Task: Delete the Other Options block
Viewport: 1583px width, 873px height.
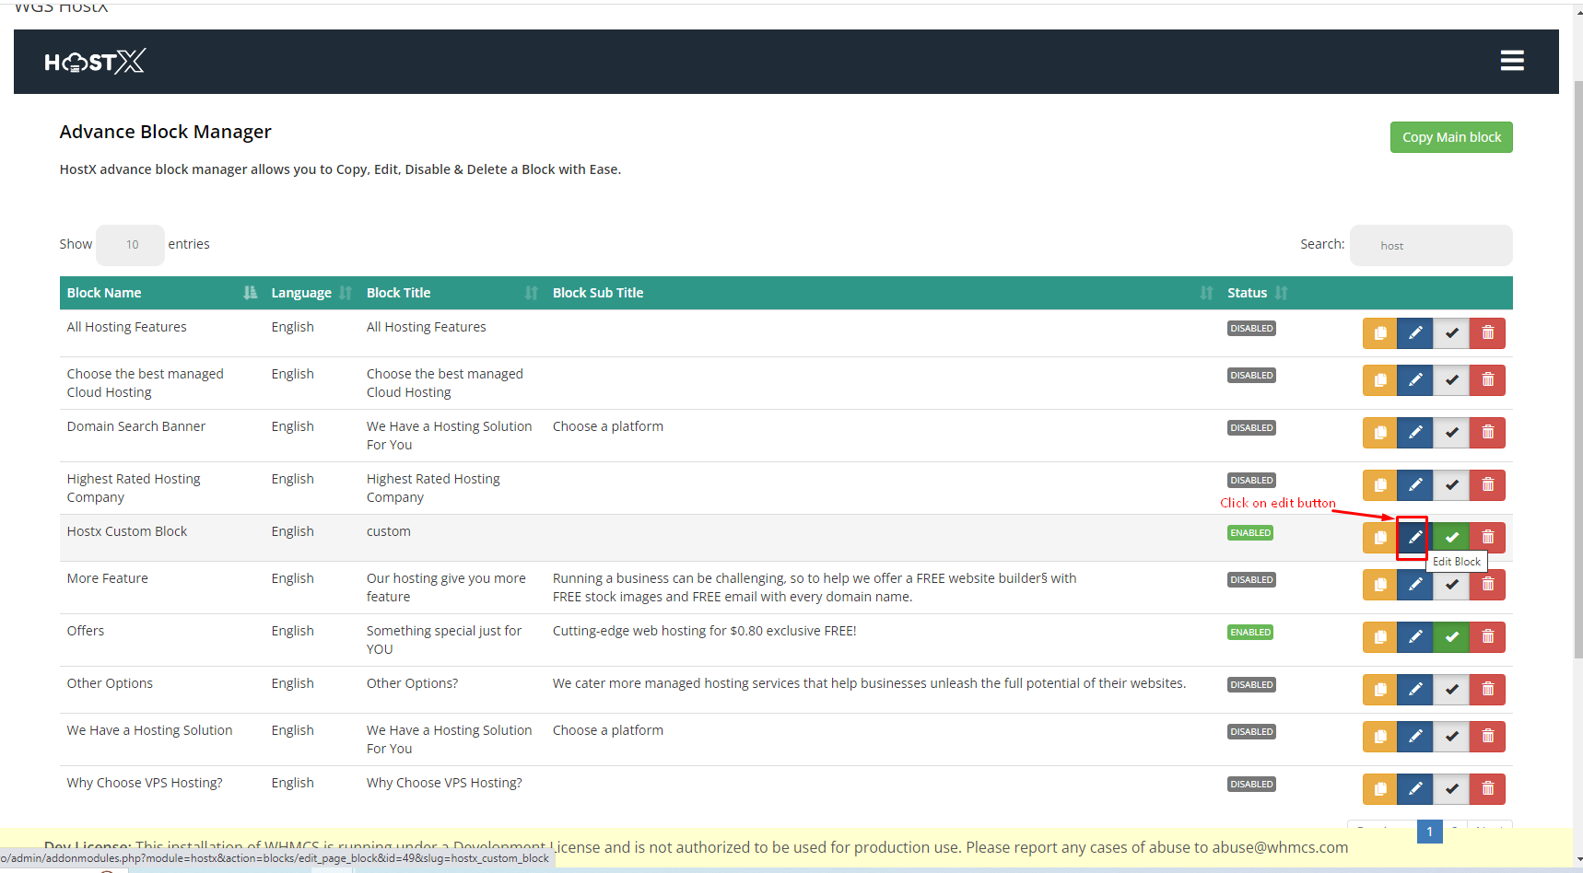Action: tap(1487, 690)
